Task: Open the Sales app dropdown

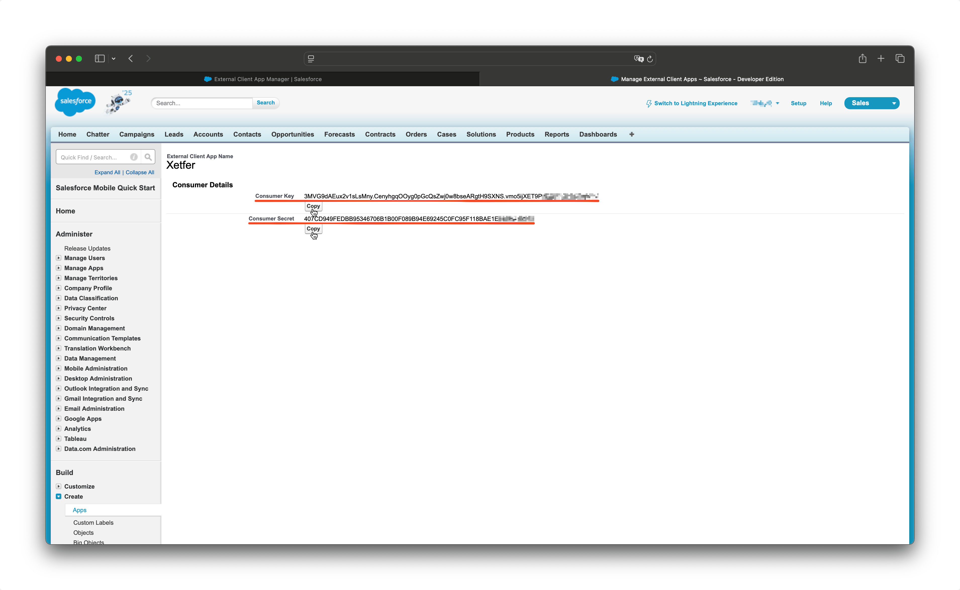Action: [872, 103]
